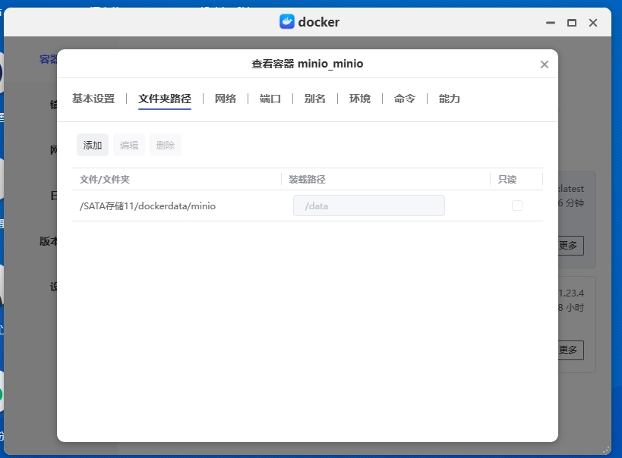Close the docker window
Viewport: 622px width, 458px height.
pyautogui.click(x=593, y=23)
